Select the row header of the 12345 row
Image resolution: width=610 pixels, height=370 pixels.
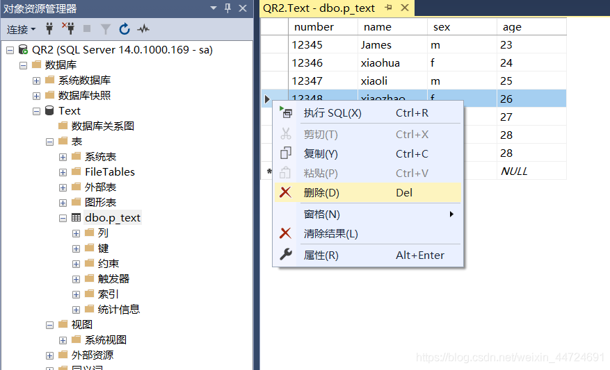274,44
